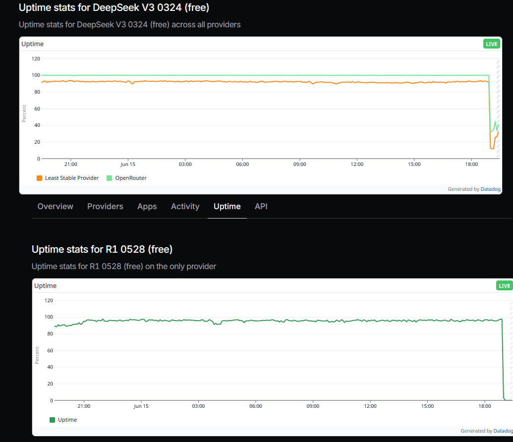The width and height of the screenshot is (513, 442).
Task: Click the 18:00 axis label on DeepSeek chart
Action: point(471,164)
